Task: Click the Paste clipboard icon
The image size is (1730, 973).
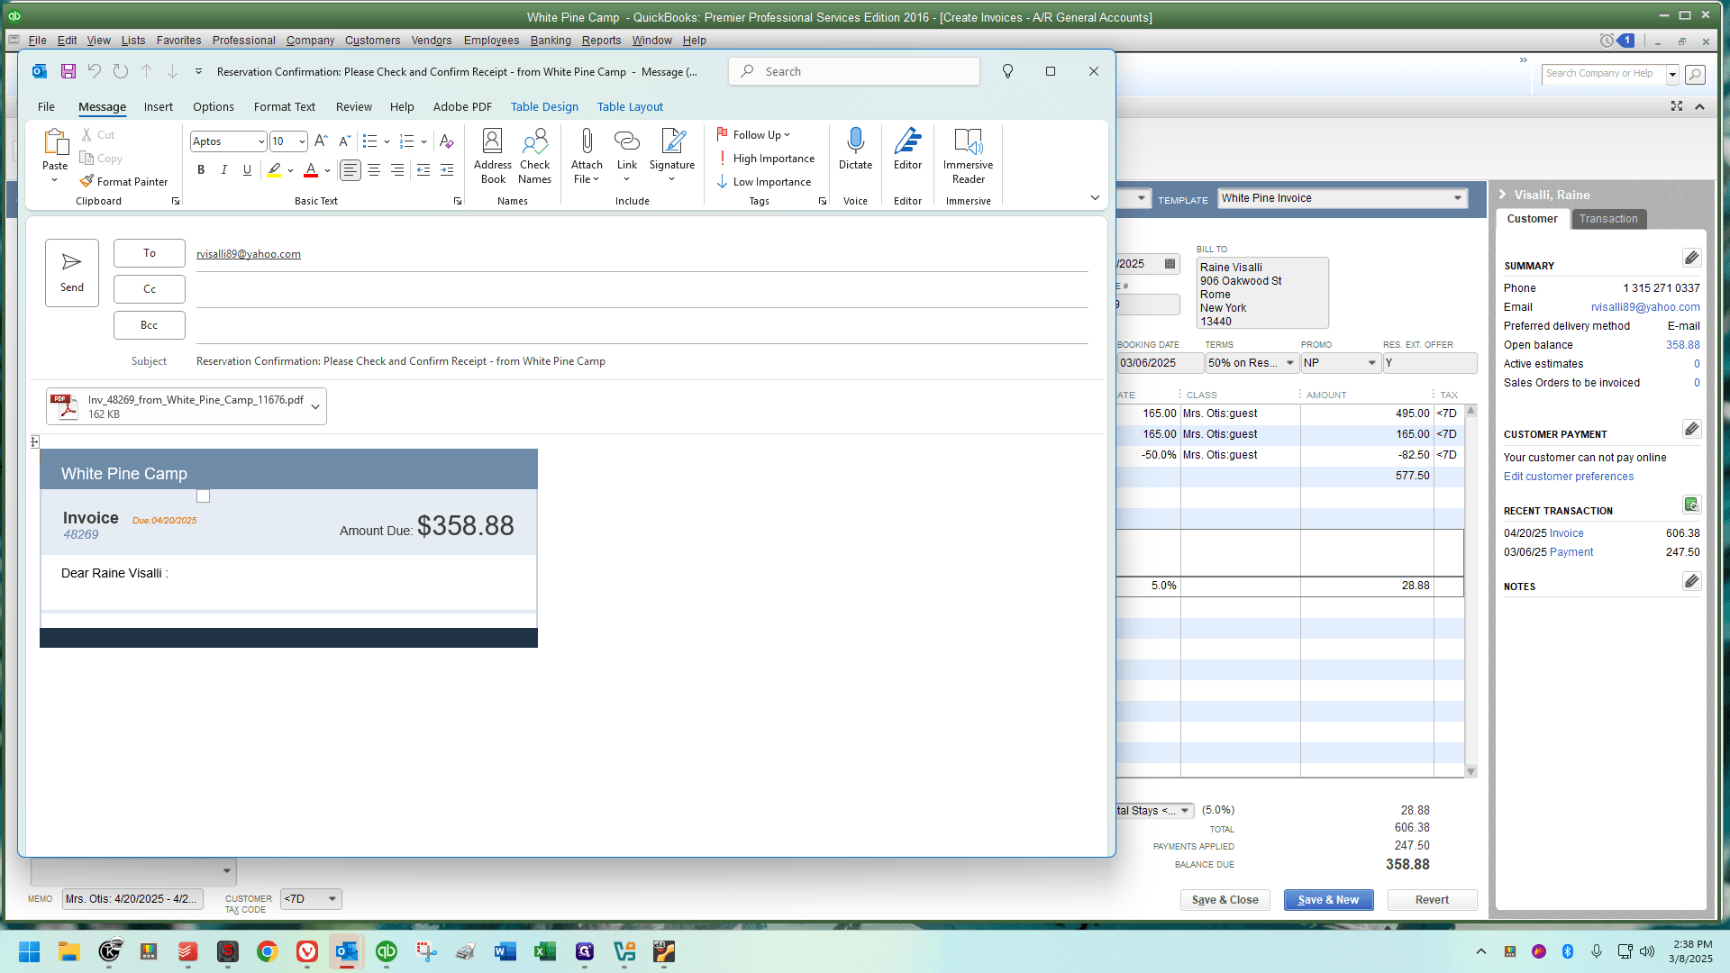Action: point(55,142)
